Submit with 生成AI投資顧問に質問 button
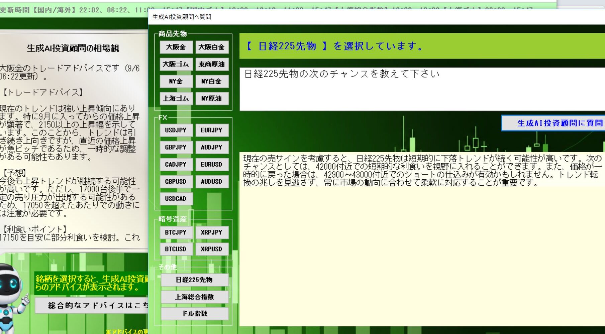605x334 pixels. [x=553, y=123]
